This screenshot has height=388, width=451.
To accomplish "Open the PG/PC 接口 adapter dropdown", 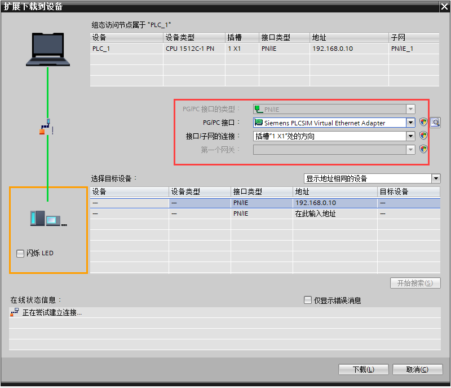I will pos(410,123).
